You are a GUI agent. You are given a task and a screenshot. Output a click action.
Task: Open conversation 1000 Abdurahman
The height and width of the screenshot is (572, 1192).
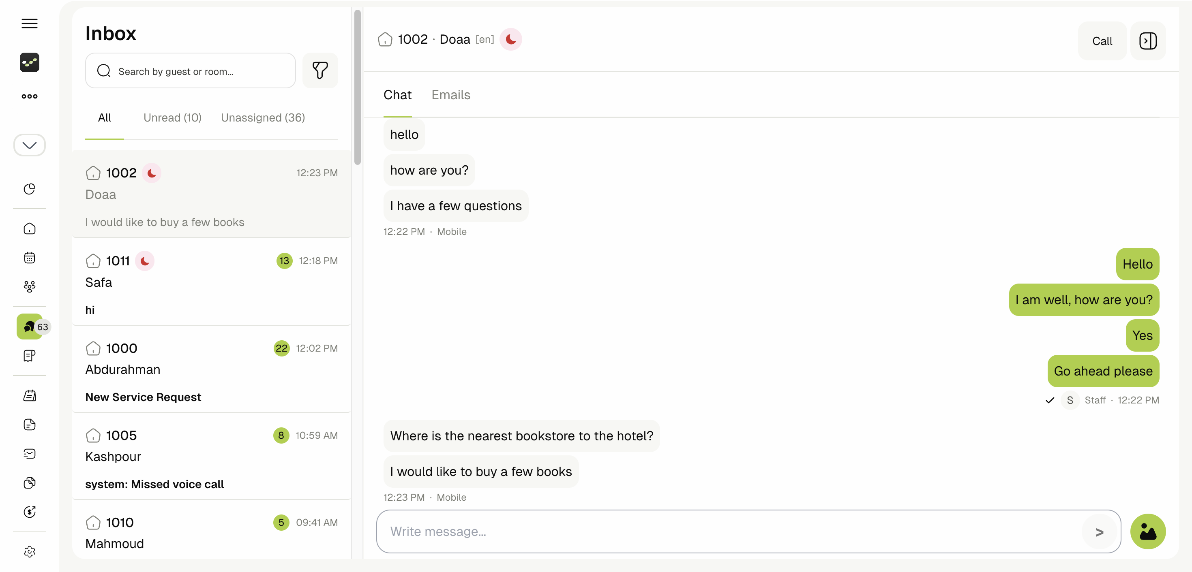212,369
